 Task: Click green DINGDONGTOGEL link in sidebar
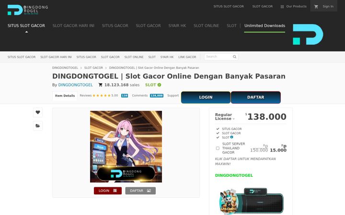tap(234, 175)
